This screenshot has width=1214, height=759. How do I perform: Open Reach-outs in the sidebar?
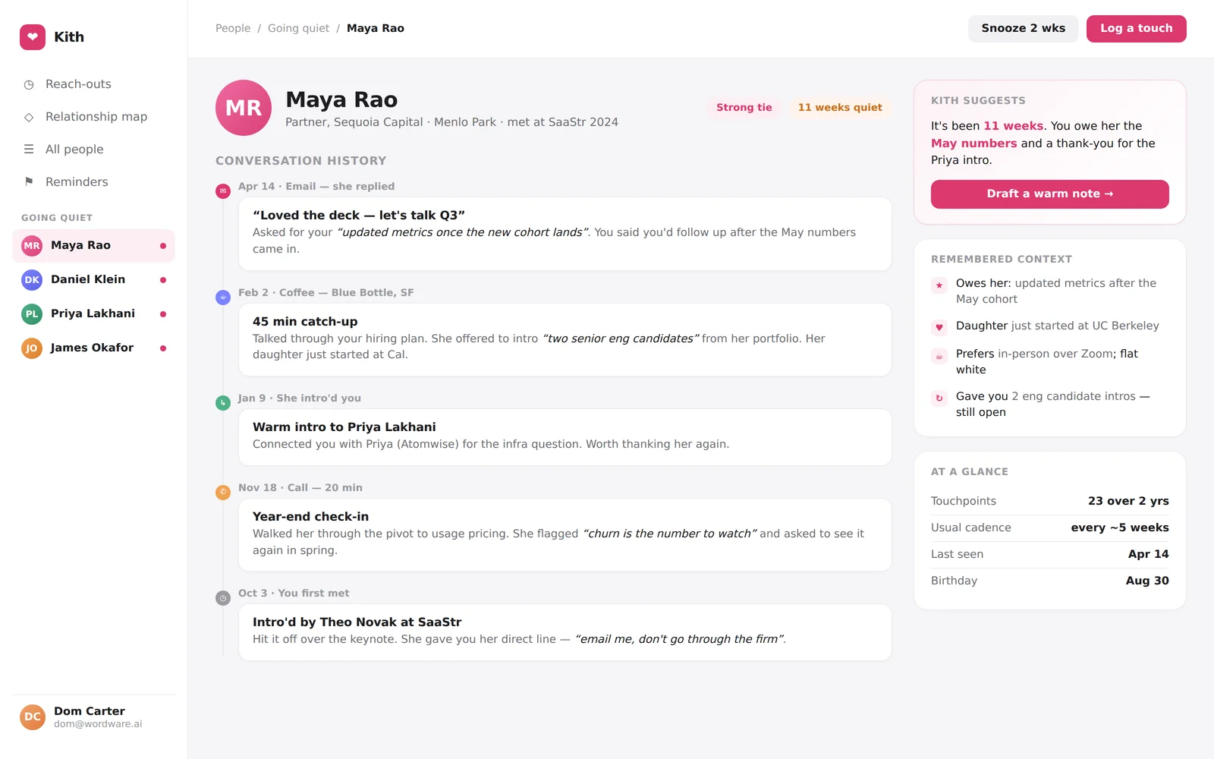tap(94, 84)
